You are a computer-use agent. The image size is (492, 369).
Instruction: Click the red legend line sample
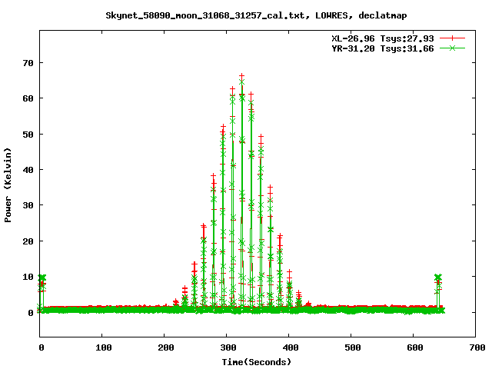pos(452,38)
